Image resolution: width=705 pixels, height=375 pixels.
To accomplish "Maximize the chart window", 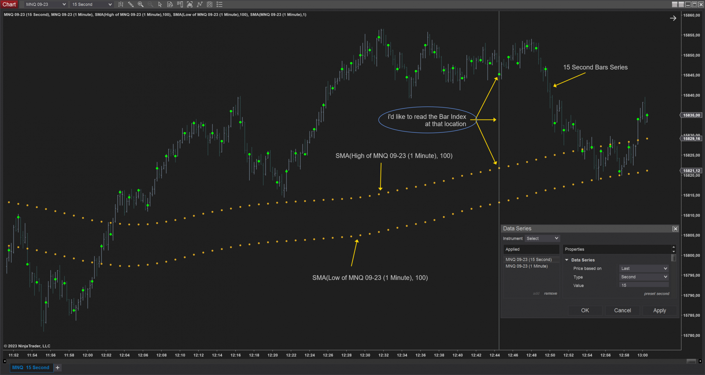I will [695, 4].
